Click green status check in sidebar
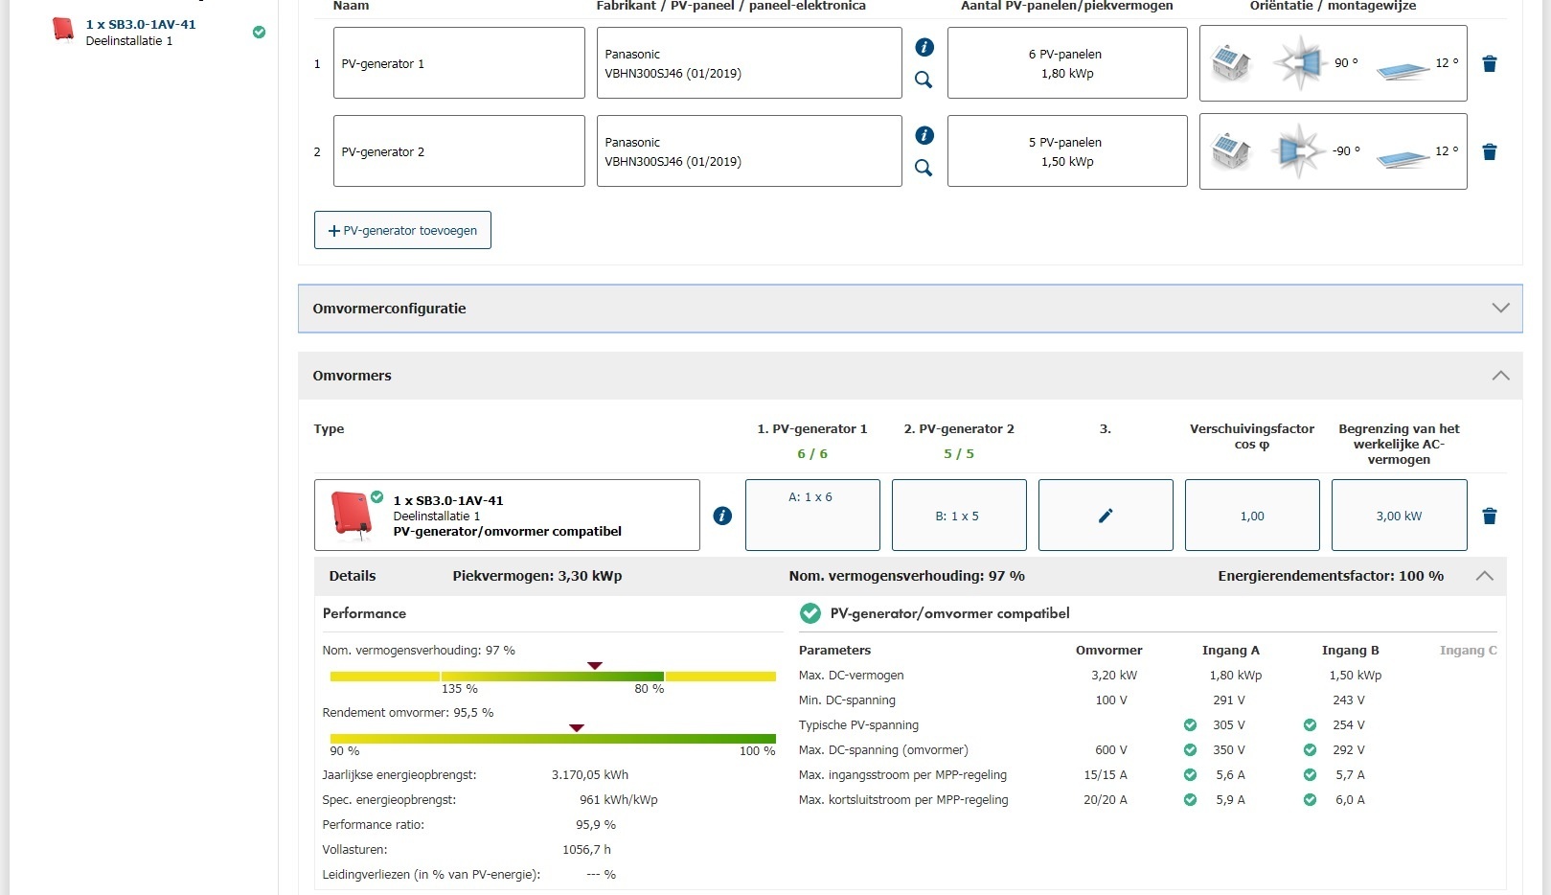 point(259,33)
